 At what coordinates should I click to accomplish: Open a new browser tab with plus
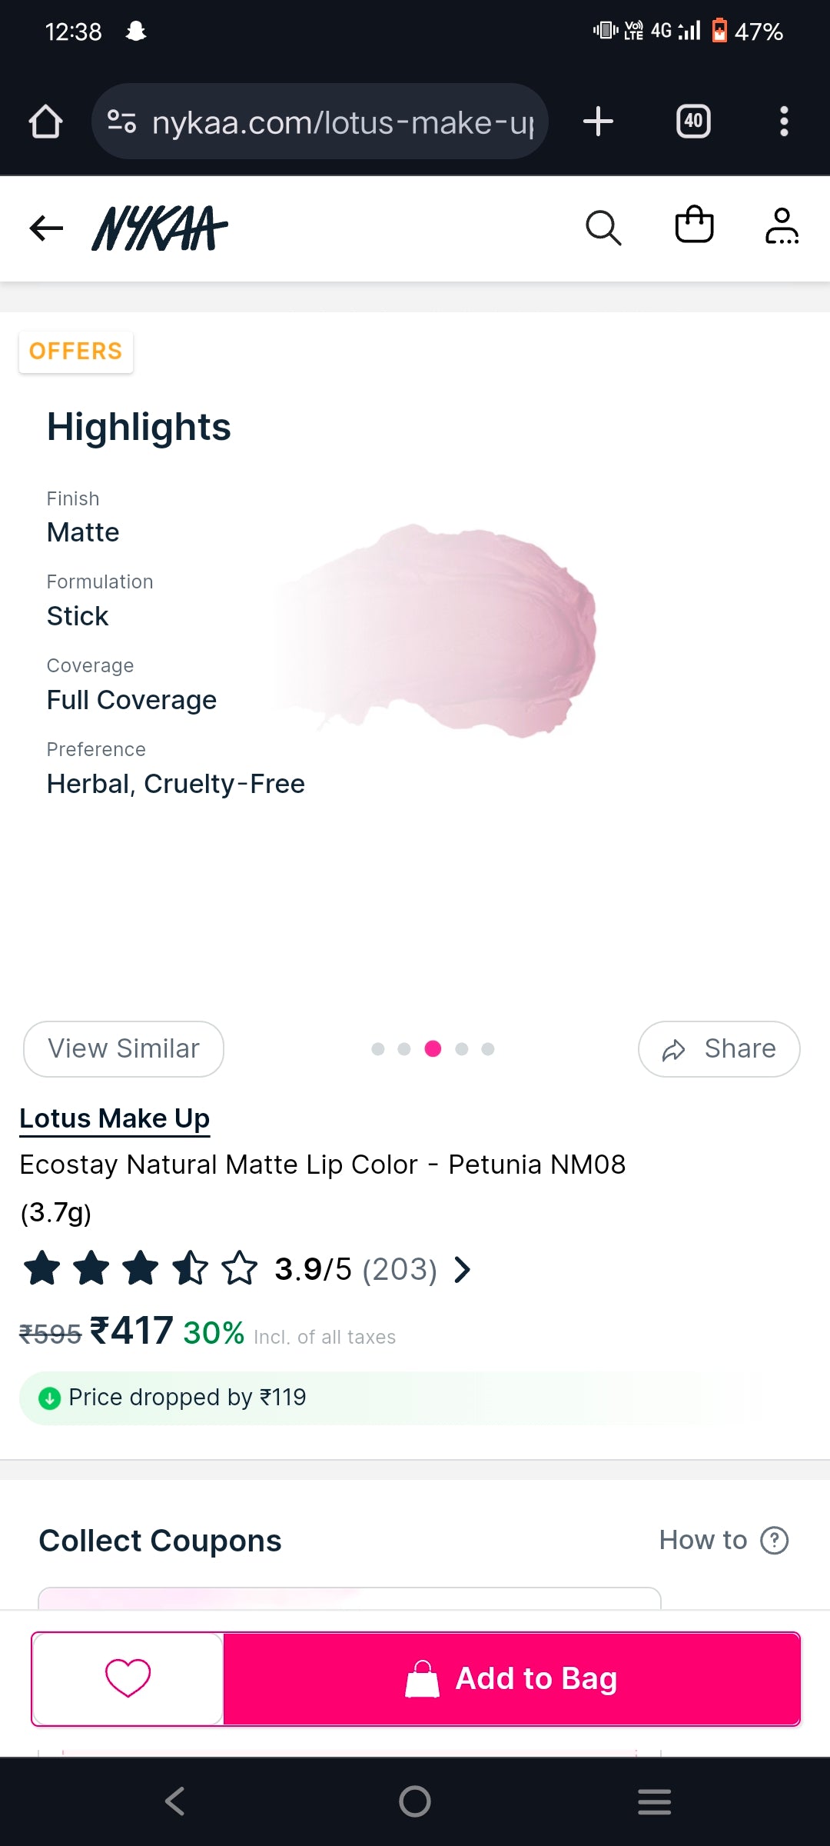pos(598,122)
